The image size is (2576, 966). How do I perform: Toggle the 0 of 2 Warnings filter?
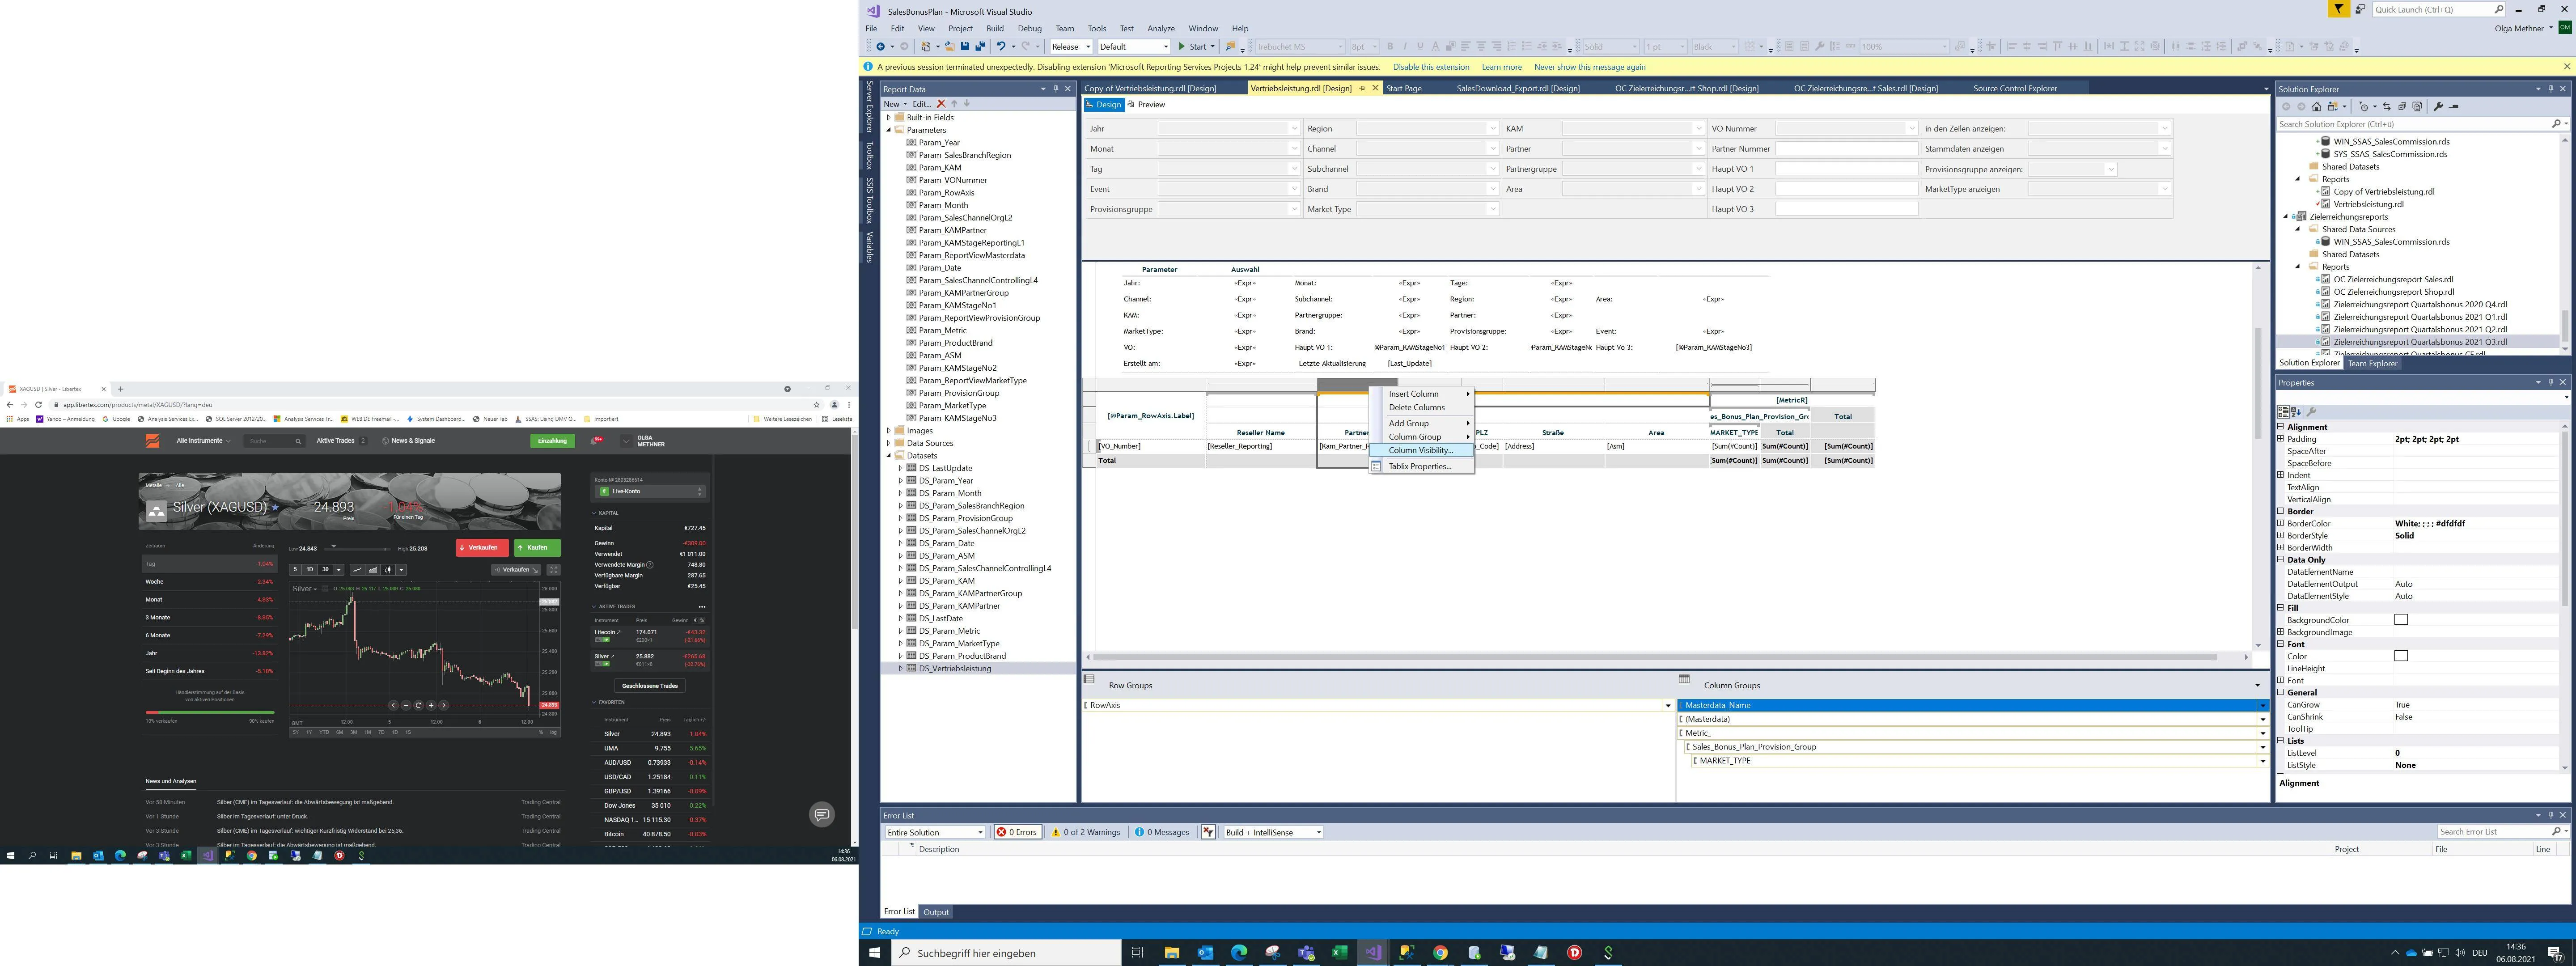(x=1085, y=832)
